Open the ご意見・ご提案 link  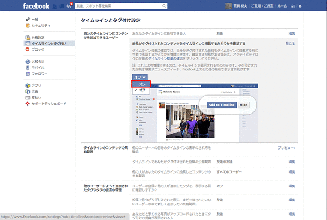tap(262, 6)
